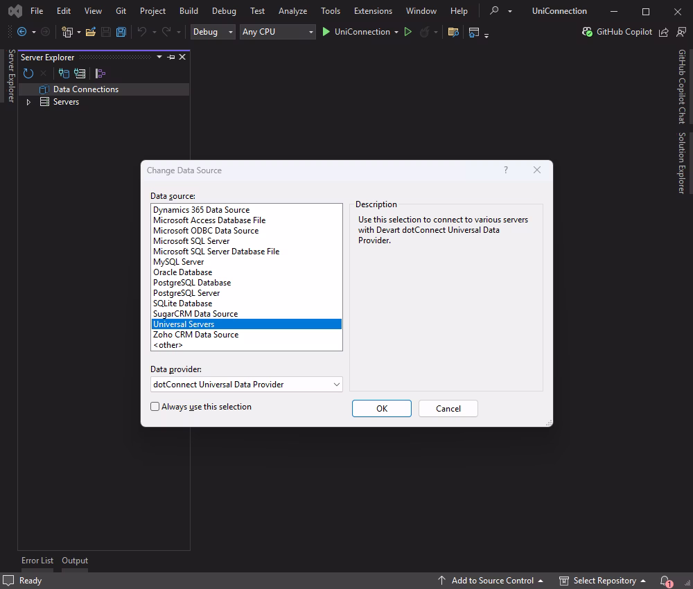This screenshot has height=589, width=693.
Task: Select 'Oracle Database' in data source list
Action: click(246, 272)
